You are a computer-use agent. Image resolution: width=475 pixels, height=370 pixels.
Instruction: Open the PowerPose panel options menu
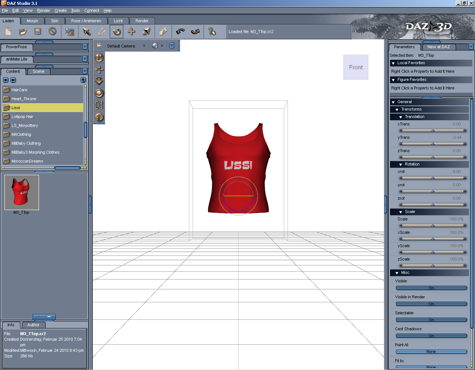[85, 47]
